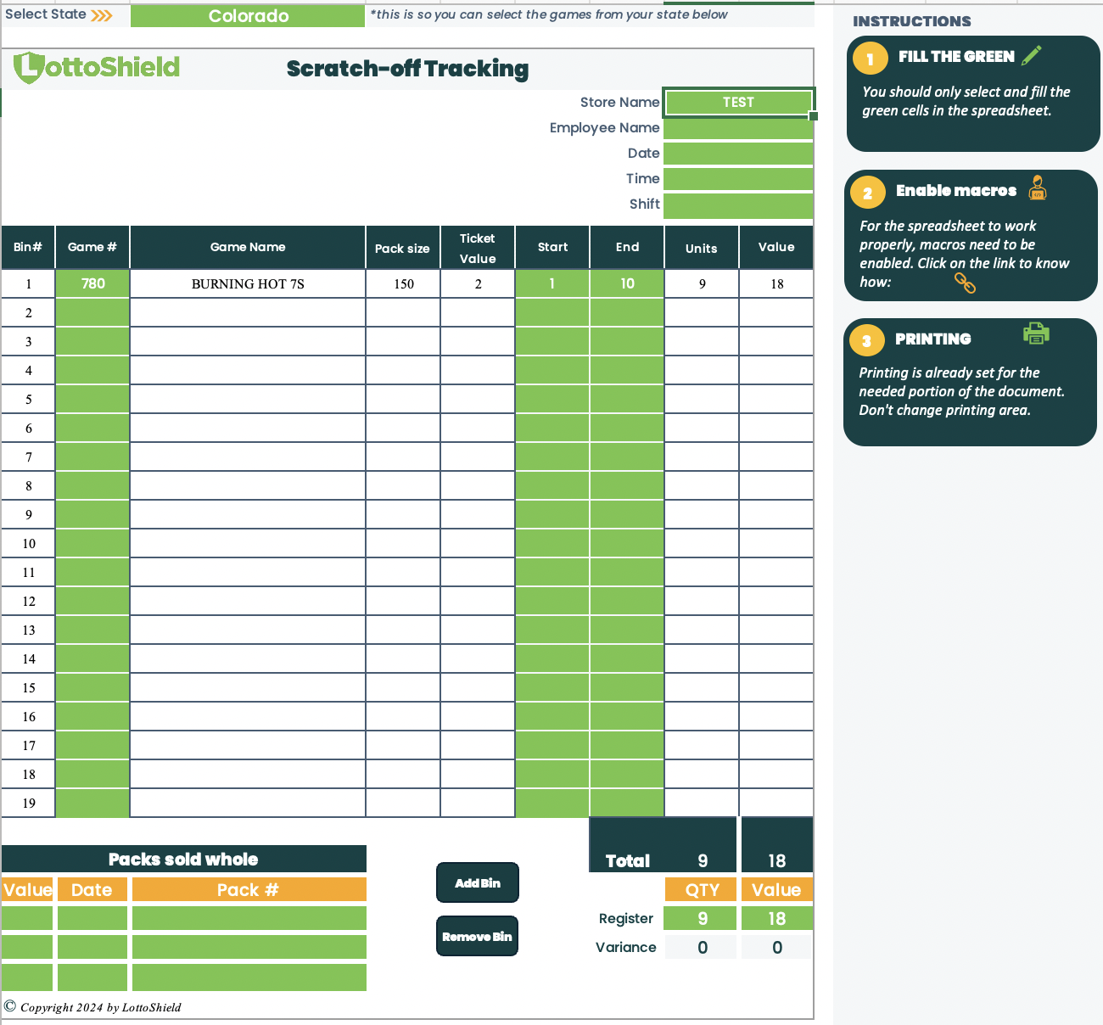
Task: Select the End cell for bin 19
Action: [x=627, y=803]
